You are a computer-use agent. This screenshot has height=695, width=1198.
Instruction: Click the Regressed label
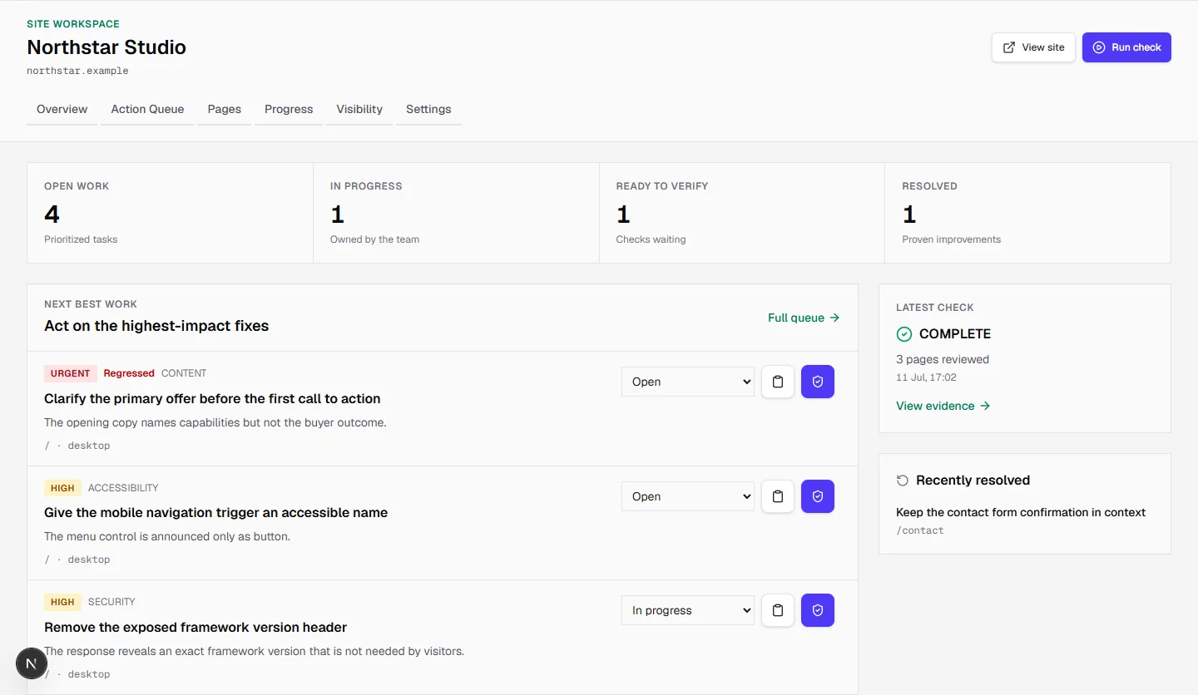click(x=129, y=373)
